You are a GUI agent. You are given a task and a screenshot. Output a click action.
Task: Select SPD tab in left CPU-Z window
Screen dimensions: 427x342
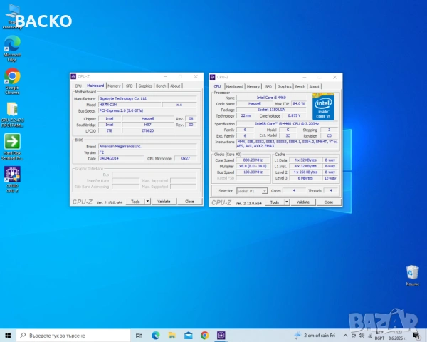130,86
